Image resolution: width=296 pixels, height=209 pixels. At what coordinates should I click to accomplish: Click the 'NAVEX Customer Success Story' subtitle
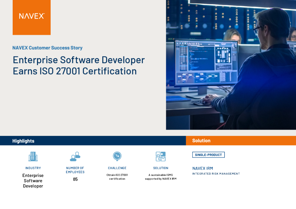coord(47,48)
